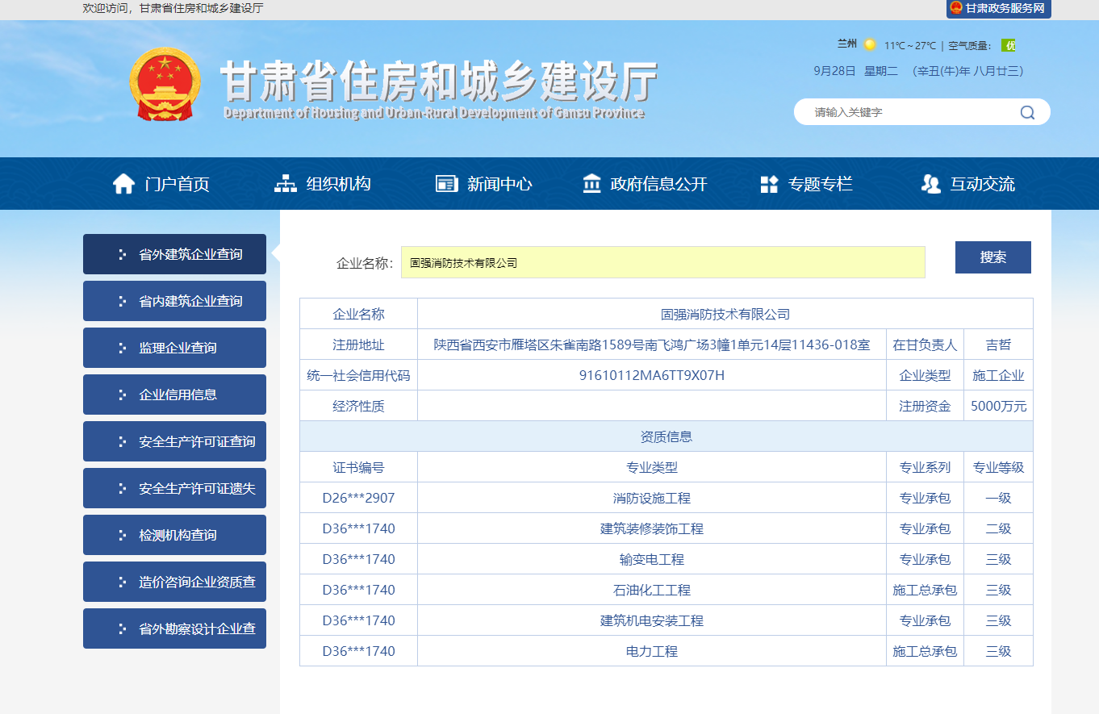Click 安全生产许可证查询 in the sidebar
The height and width of the screenshot is (714, 1099).
click(x=174, y=441)
